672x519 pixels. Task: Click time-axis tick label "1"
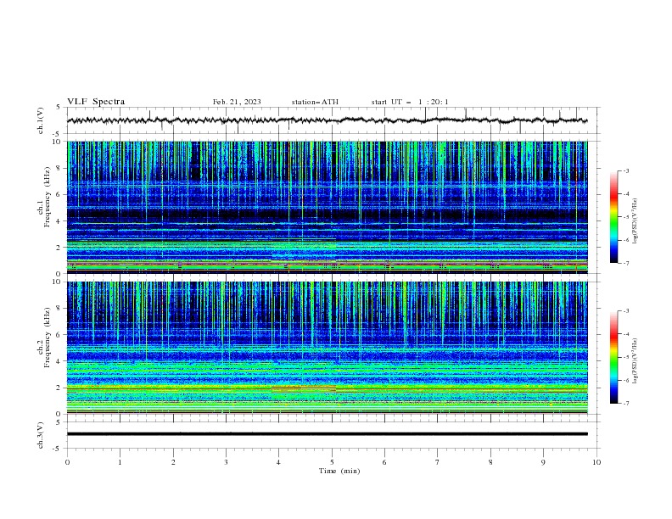[x=120, y=462]
